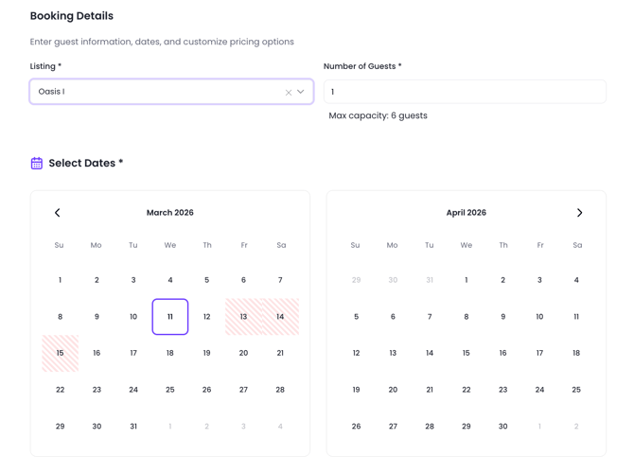Clear the Oasis I listing selection
The image size is (634, 474).
pyautogui.click(x=289, y=93)
